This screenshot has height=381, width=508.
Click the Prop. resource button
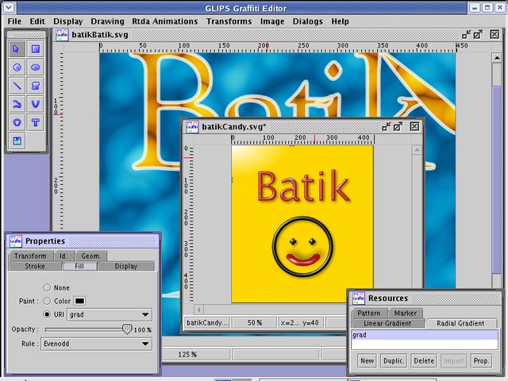point(481,360)
